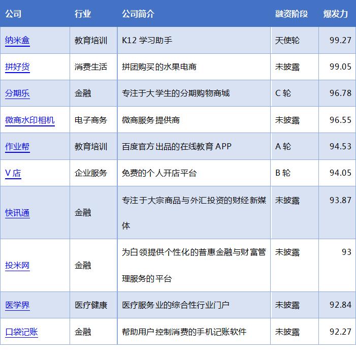Open the 拼好货 company link
Screen dimensions: 356x358
(17, 67)
